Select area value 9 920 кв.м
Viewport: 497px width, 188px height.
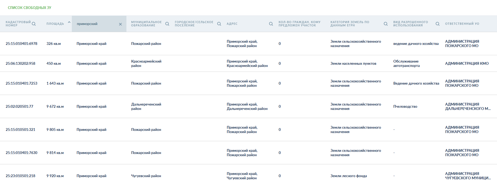coord(55,176)
